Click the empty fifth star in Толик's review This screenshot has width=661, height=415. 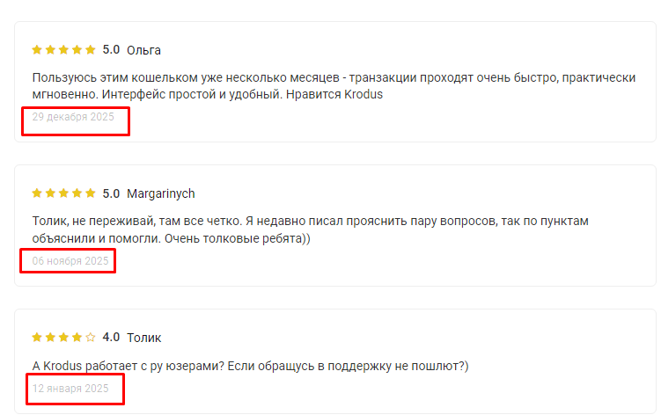click(x=90, y=338)
